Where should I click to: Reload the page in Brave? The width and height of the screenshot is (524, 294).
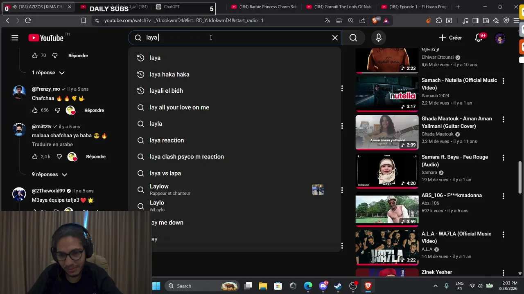pos(28,20)
